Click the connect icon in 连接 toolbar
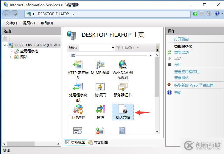The image size is (224, 154). (x=5, y=38)
